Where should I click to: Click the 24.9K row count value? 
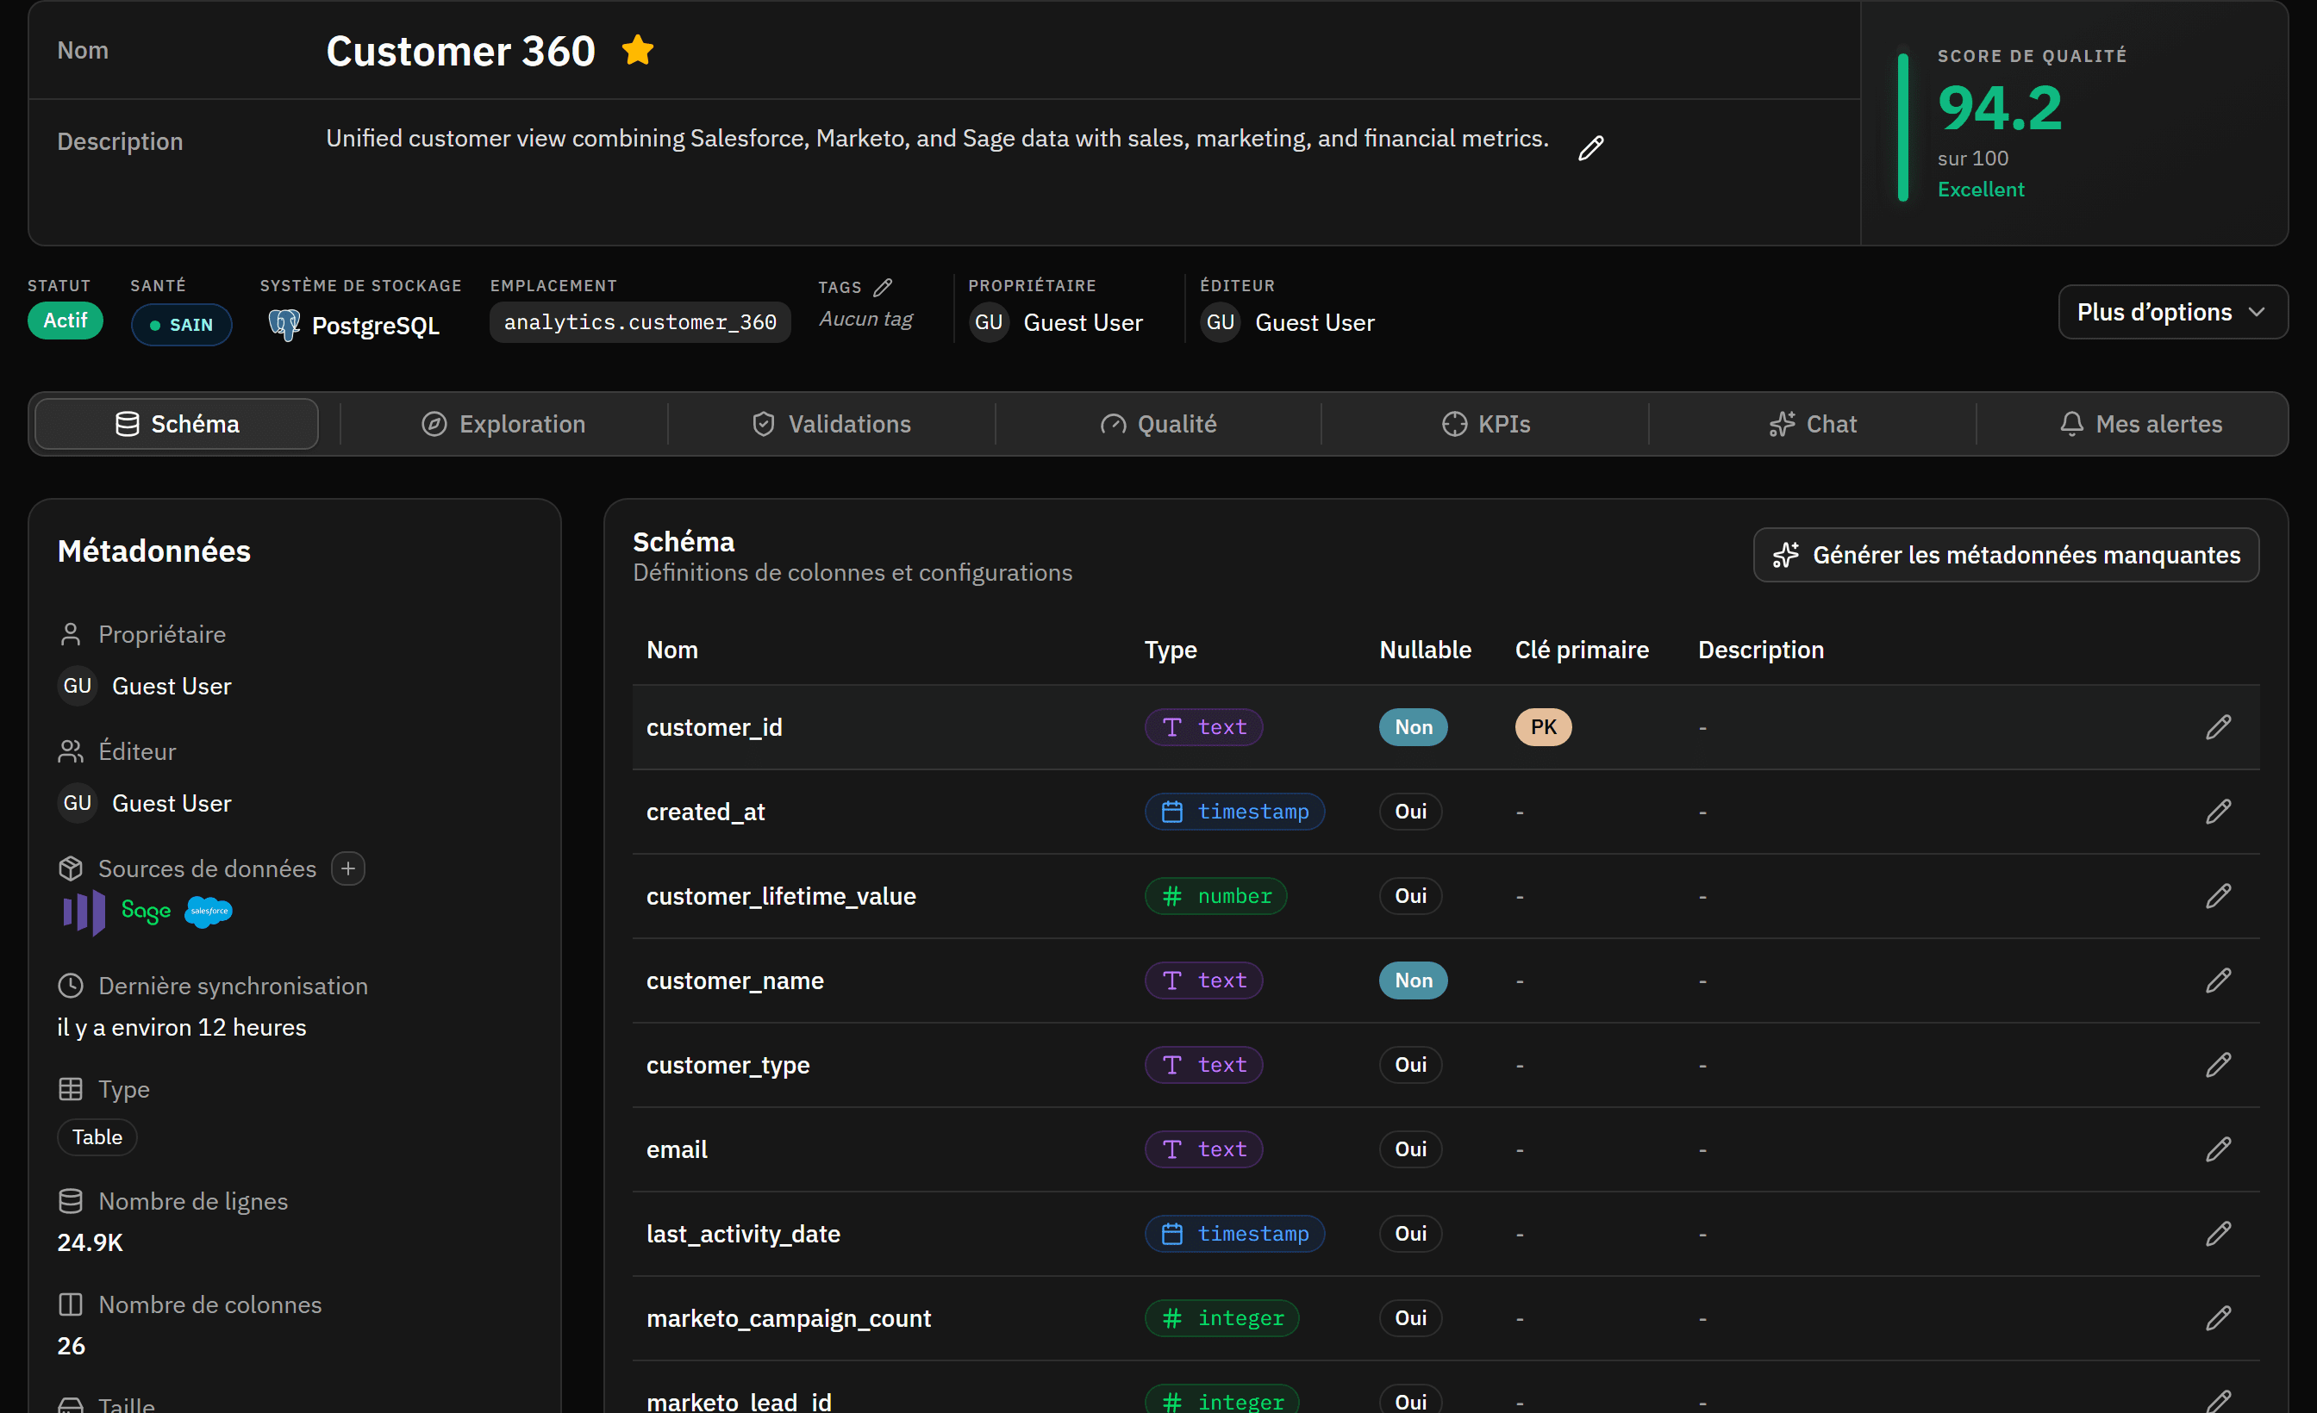click(x=90, y=1243)
